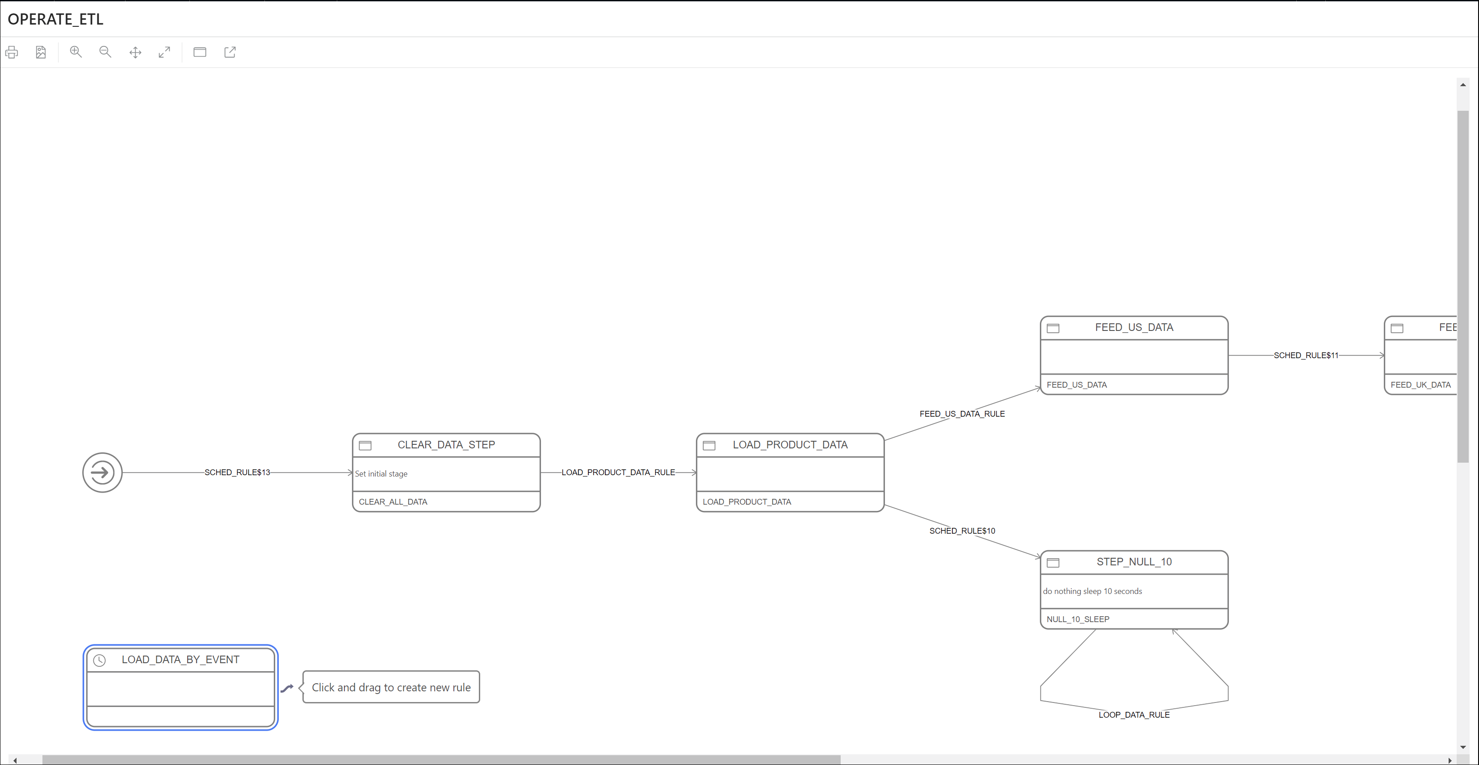Click the open in new window icon
1479x765 pixels.
(230, 52)
